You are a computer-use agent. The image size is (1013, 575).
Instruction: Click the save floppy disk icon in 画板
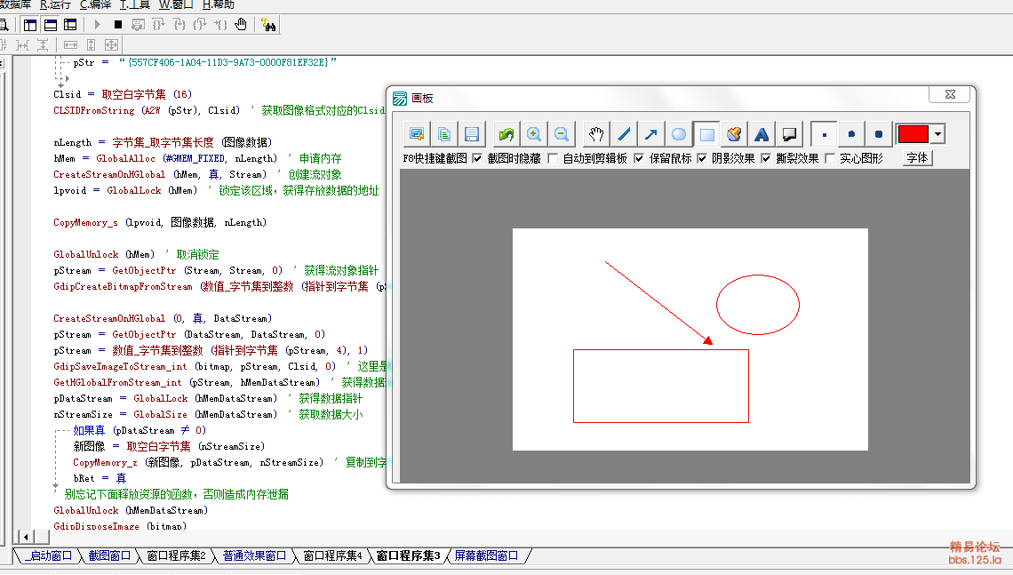[x=472, y=134]
